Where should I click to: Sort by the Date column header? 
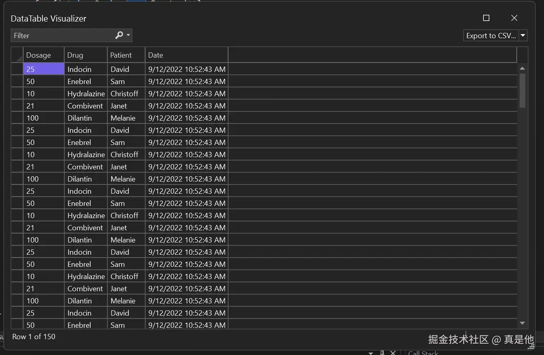[x=187, y=55]
